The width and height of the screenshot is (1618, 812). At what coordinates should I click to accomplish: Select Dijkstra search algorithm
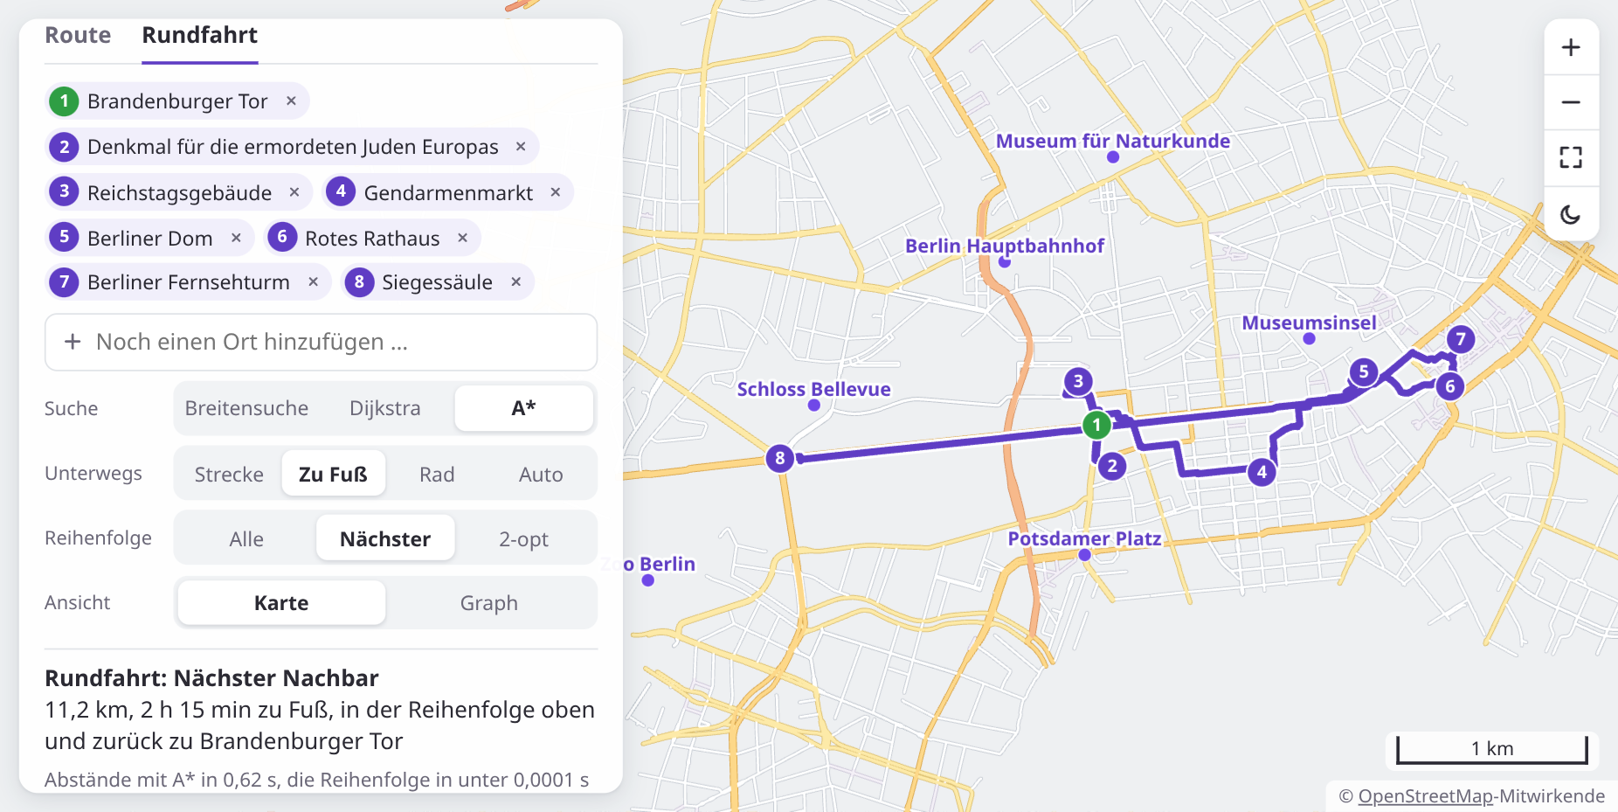coord(385,408)
